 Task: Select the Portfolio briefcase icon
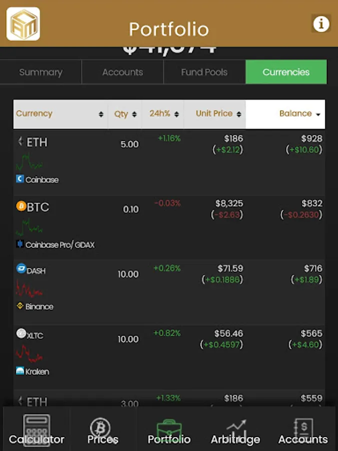(169, 430)
